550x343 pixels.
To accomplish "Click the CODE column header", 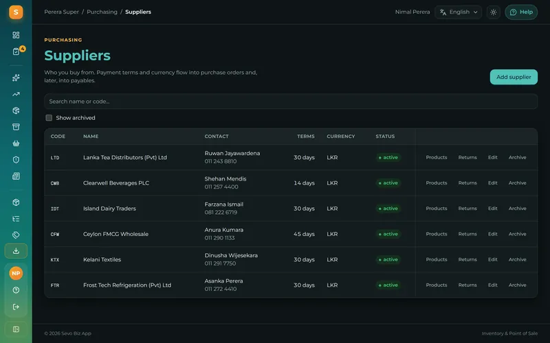I will coord(58,137).
